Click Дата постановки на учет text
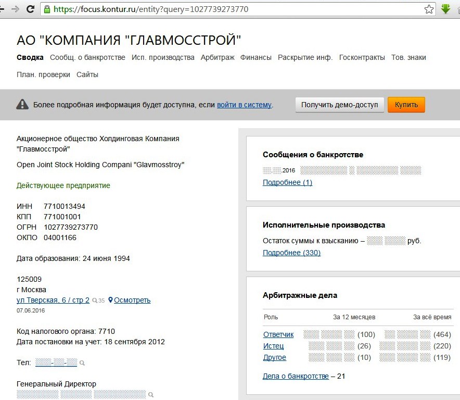This screenshot has width=460, height=400. 91,342
